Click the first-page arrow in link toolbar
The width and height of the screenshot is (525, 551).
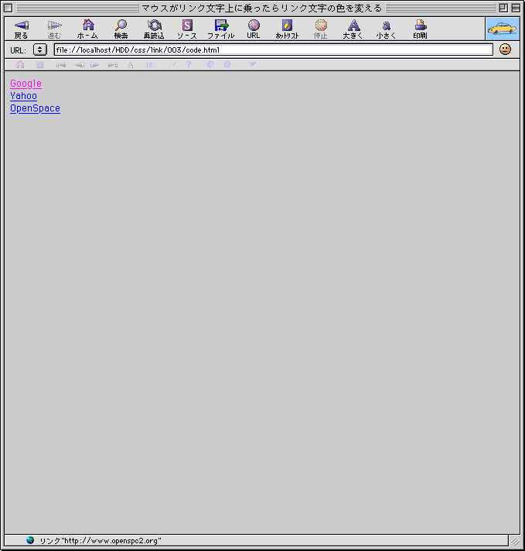pos(61,65)
